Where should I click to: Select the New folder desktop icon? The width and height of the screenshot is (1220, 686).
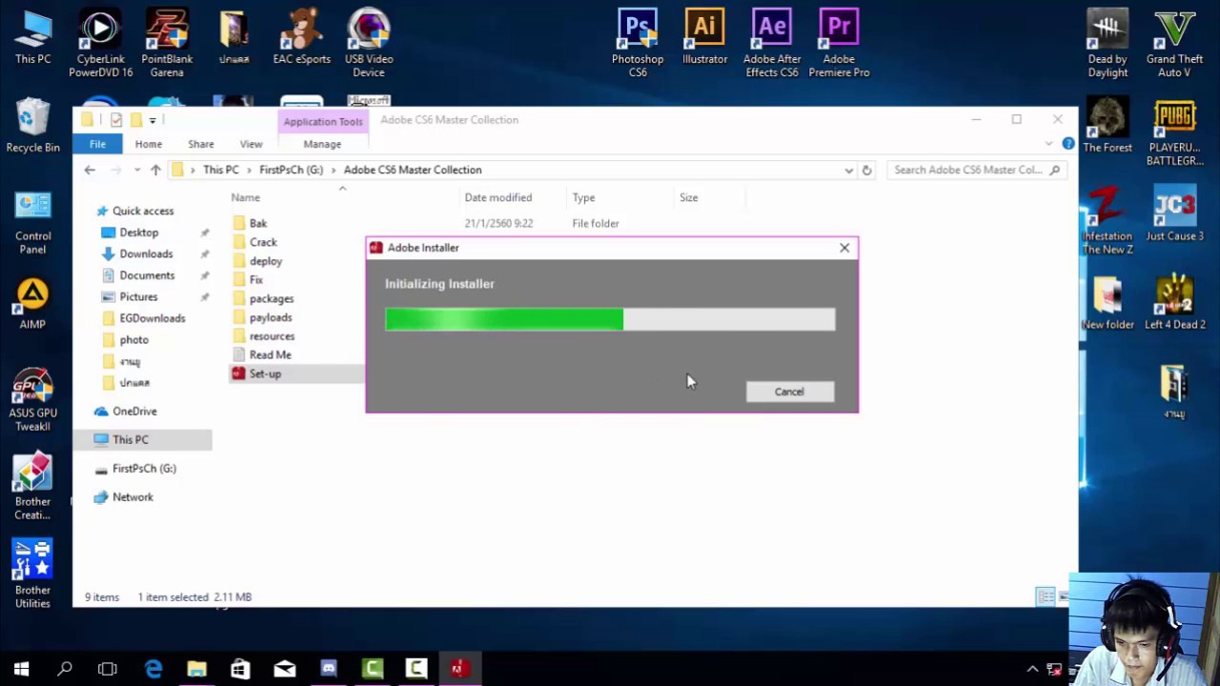click(1108, 303)
